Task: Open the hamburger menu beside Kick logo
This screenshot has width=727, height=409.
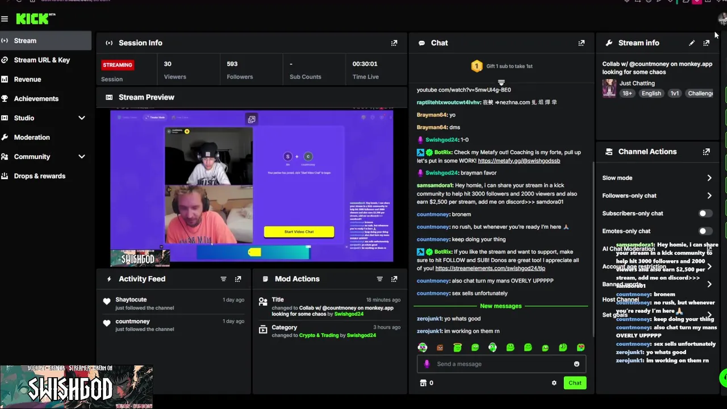Action: 5,19
